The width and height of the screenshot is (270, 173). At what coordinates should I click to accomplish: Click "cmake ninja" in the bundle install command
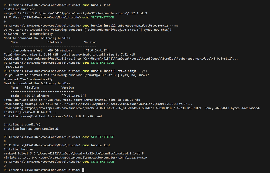click(x=127, y=71)
